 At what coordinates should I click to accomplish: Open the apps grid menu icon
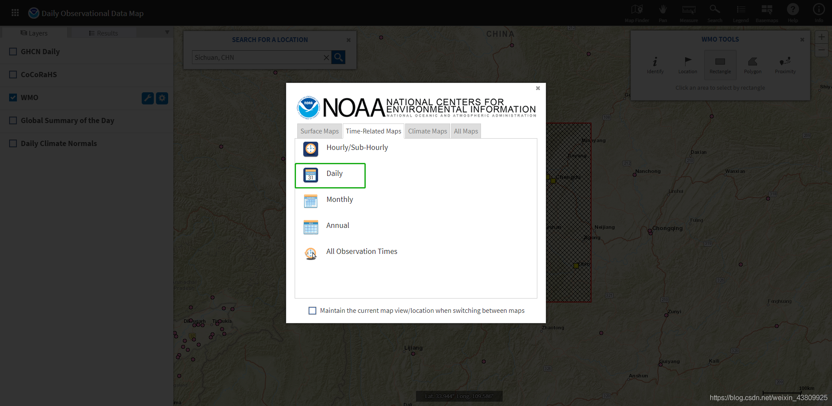click(15, 13)
